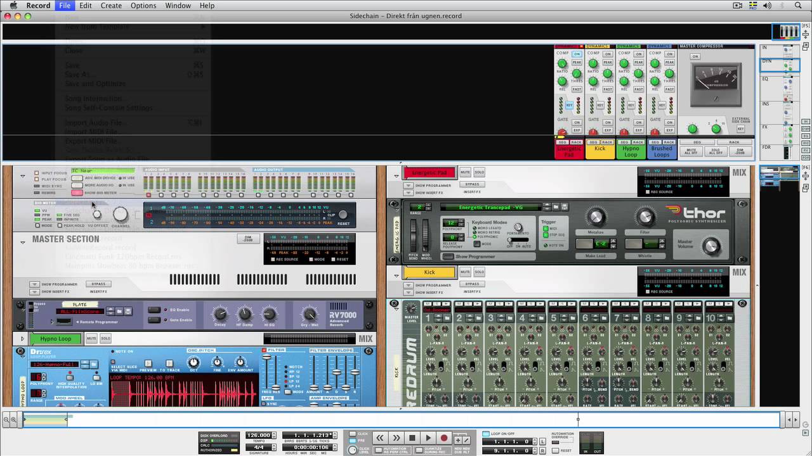This screenshot has height=456, width=812.
Task: Click the RV7000 Decay knob
Action: (x=220, y=314)
